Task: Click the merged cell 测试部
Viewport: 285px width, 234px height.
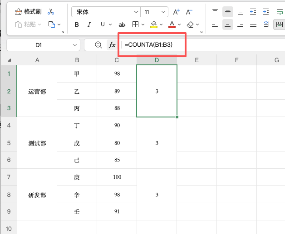Action: [x=37, y=143]
